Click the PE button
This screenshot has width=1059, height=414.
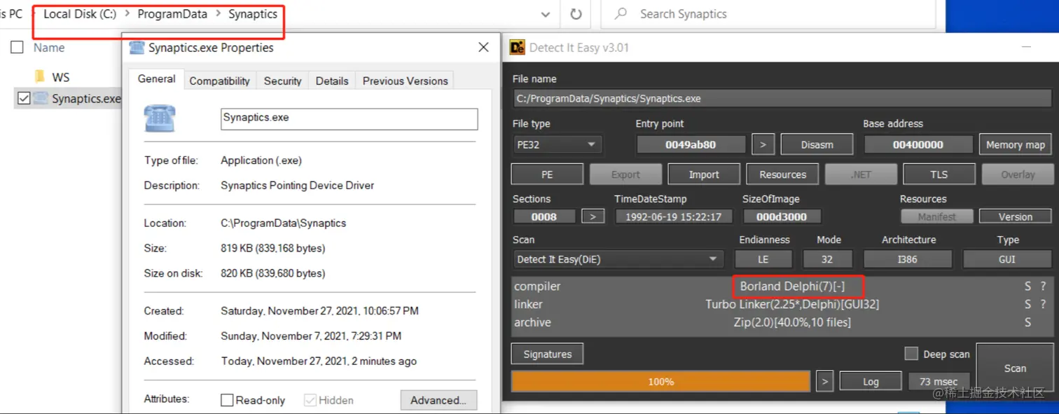click(547, 174)
